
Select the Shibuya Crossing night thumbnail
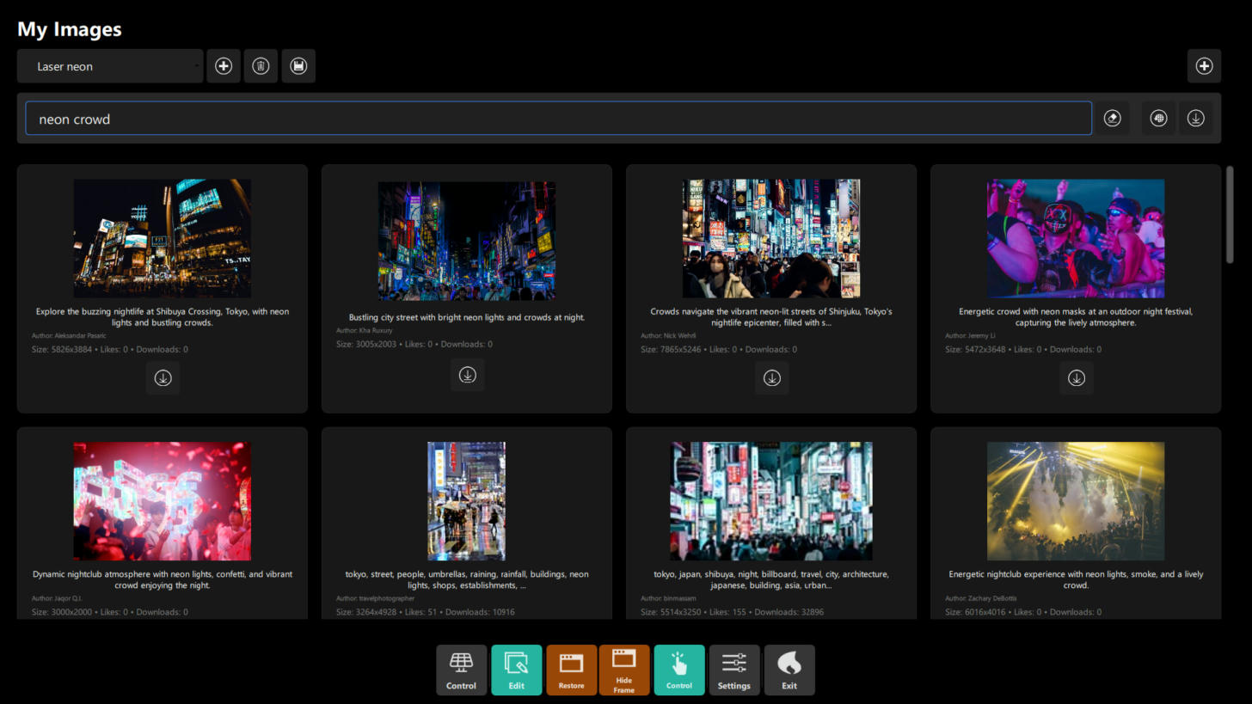163,238
